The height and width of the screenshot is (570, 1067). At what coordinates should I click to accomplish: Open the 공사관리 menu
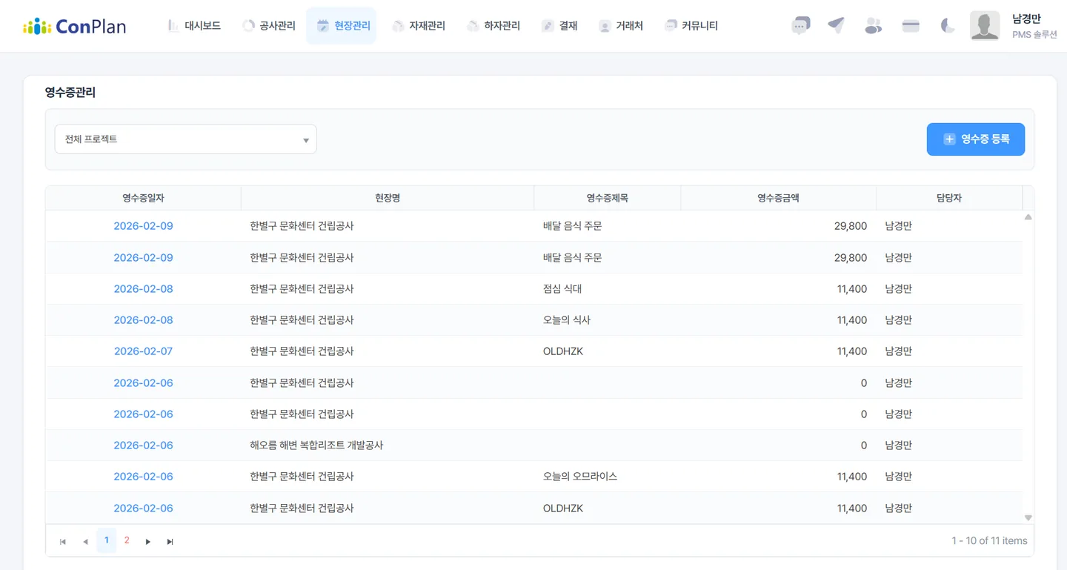coord(269,26)
